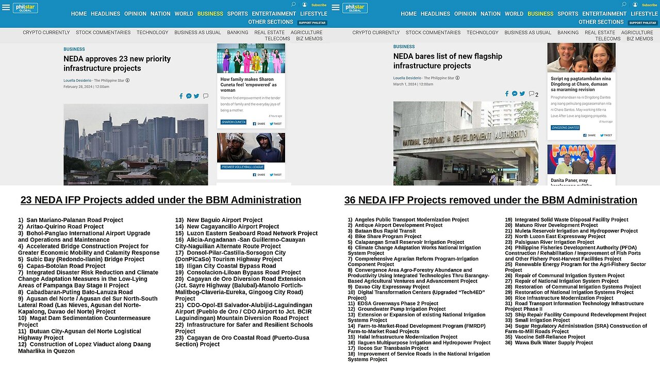The height and width of the screenshot is (371, 660).
Task: Click SUPPORT PHILSTAR on 'NEDA bares list' page
Action: pyautogui.click(x=642, y=23)
